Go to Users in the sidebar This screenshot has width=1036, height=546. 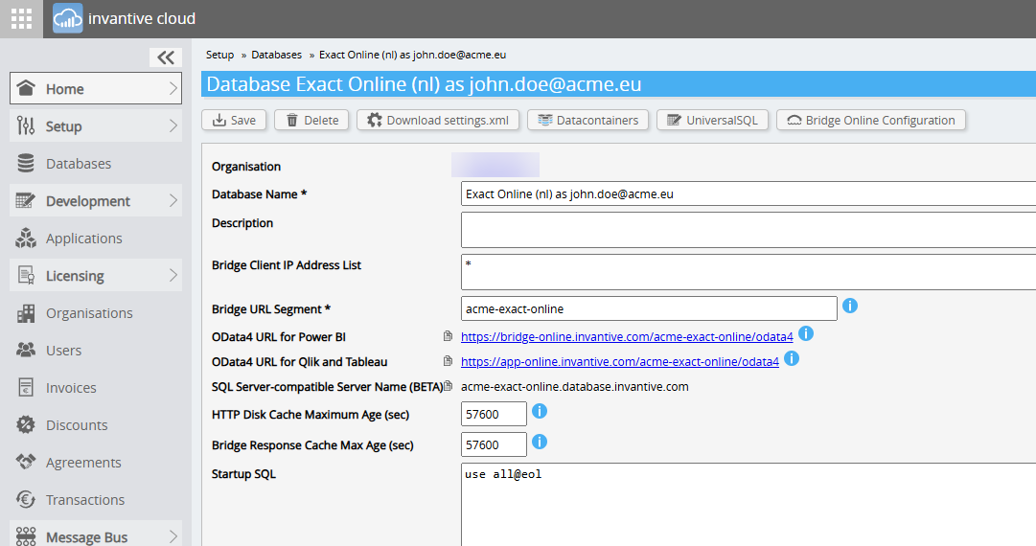pos(63,351)
